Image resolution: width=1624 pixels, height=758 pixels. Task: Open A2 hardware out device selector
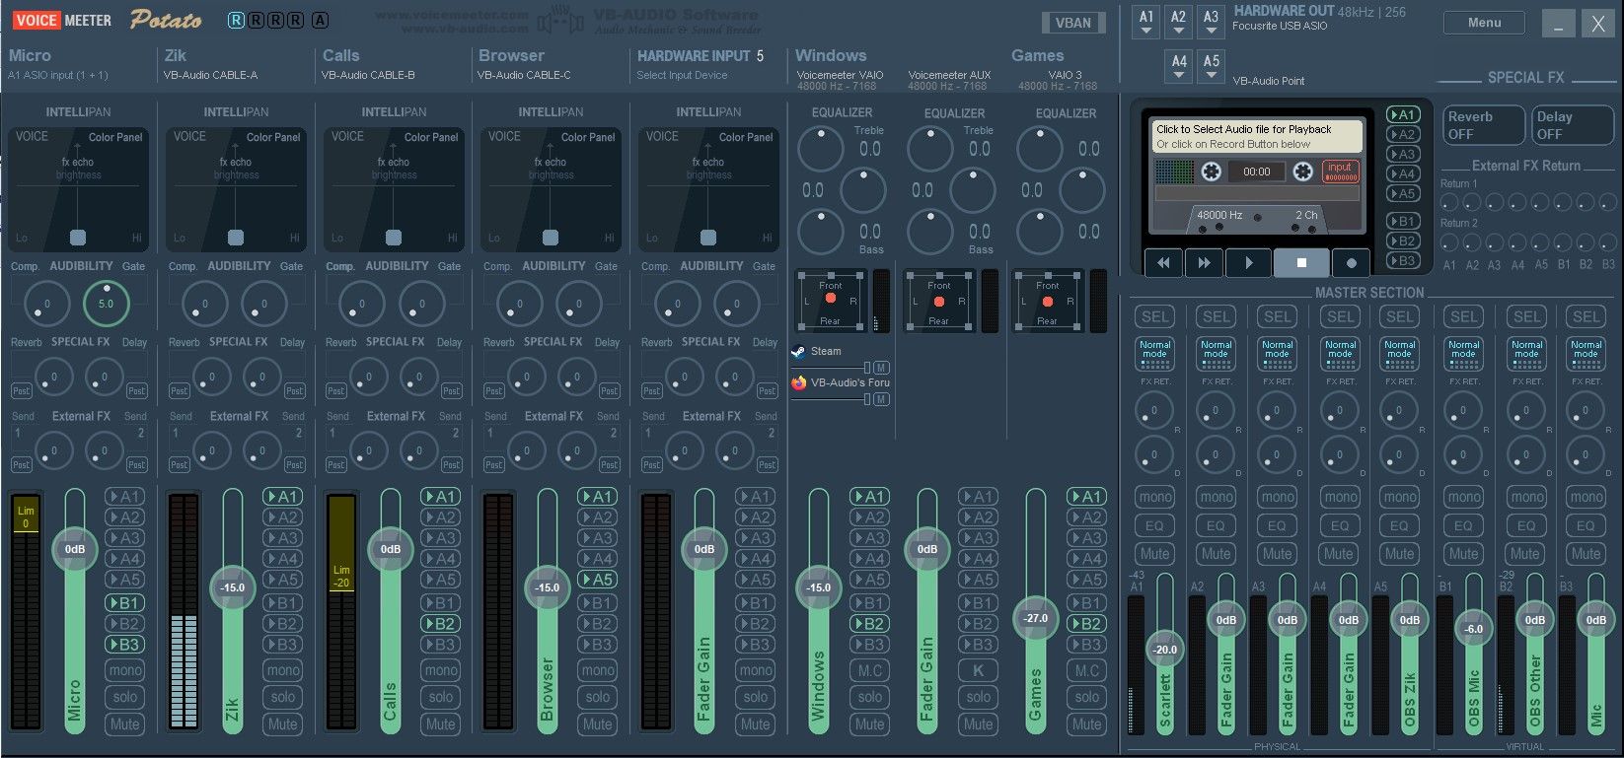point(1178,22)
